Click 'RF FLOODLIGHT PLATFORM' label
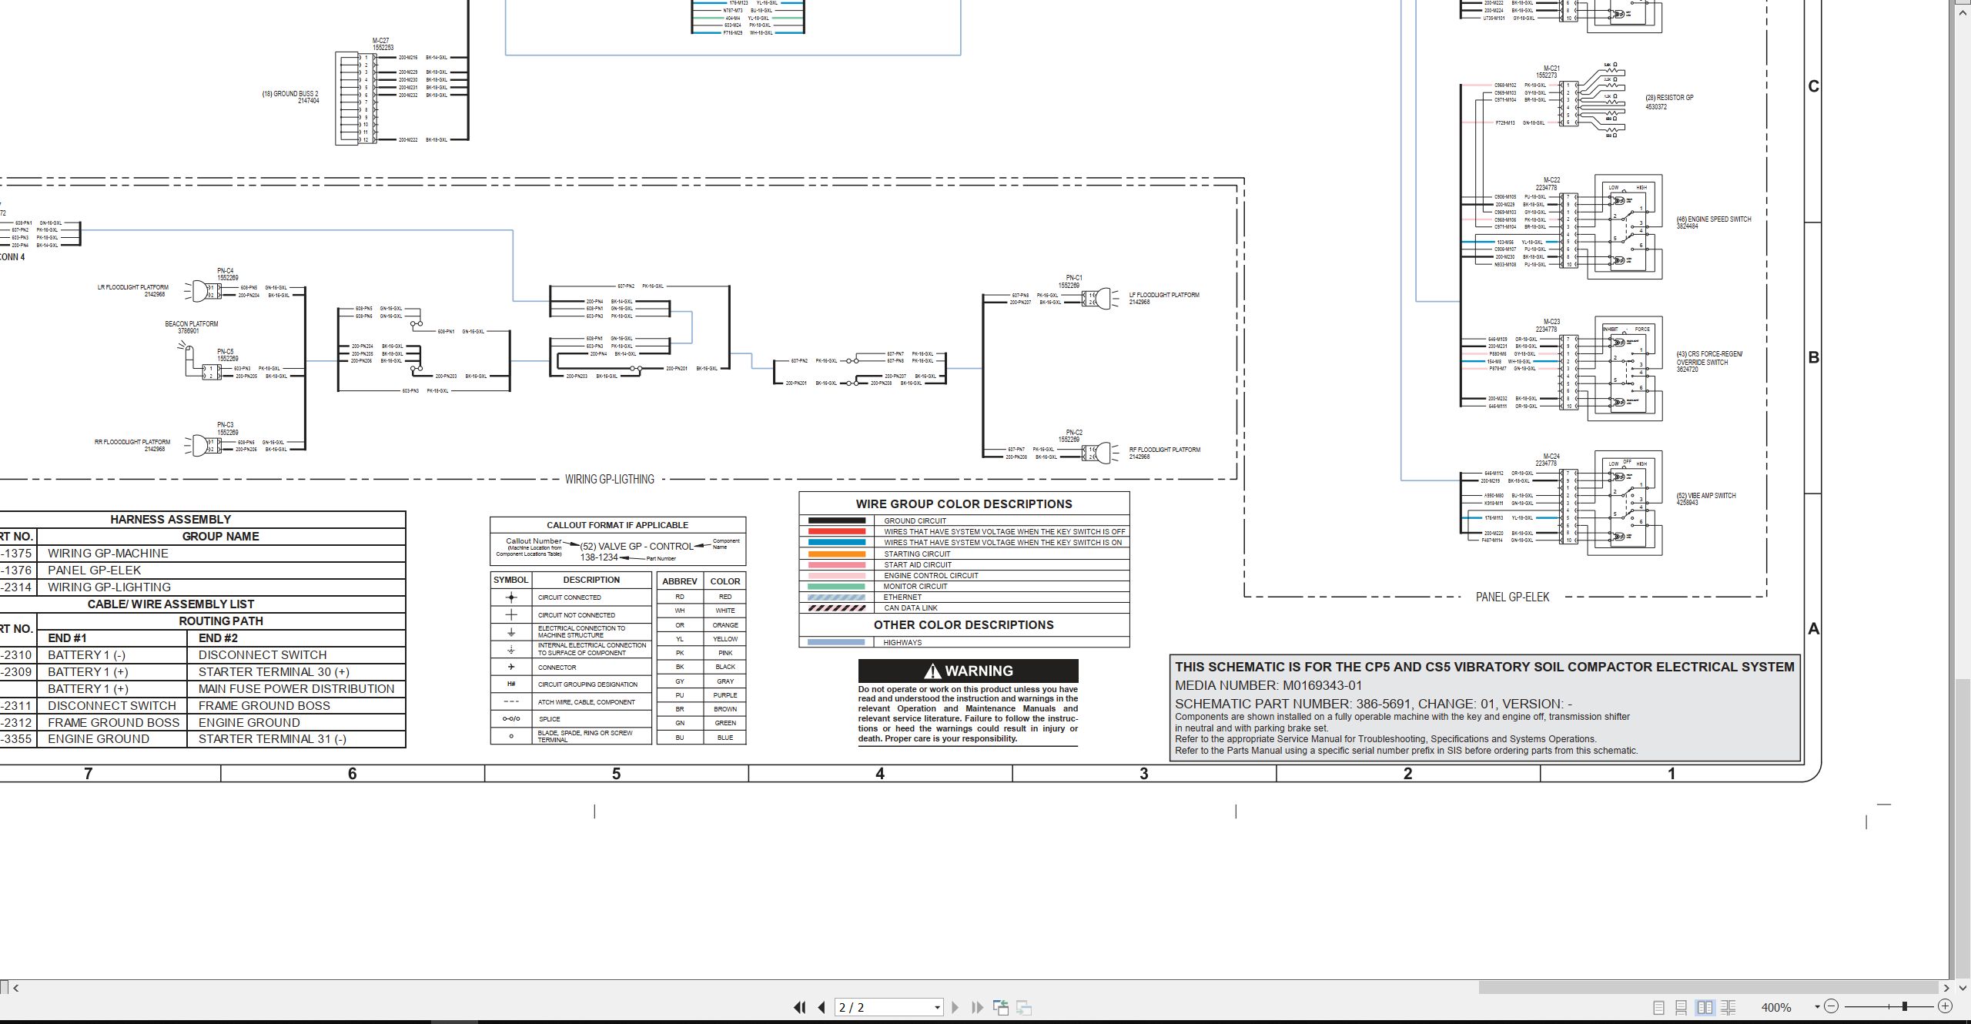1971x1024 pixels. pyautogui.click(x=1165, y=450)
